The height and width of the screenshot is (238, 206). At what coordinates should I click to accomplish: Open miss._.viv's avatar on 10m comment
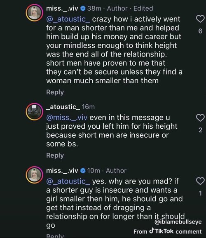[x=35, y=175]
